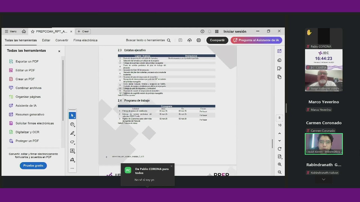Image resolution: width=360 pixels, height=202 pixels.
Task: Click the search magnifier icon
Action: pos(169,40)
